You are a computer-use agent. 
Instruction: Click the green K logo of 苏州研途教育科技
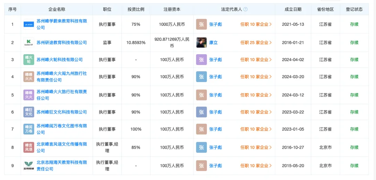point(29,42)
